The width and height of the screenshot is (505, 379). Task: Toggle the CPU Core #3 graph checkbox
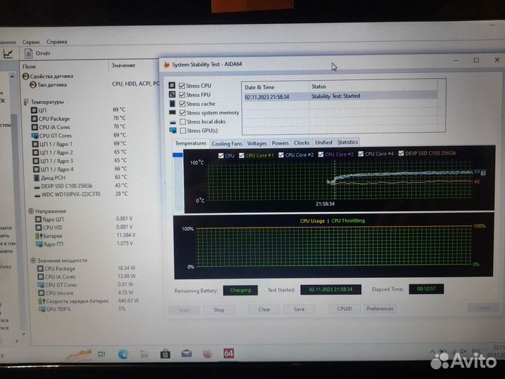point(321,154)
